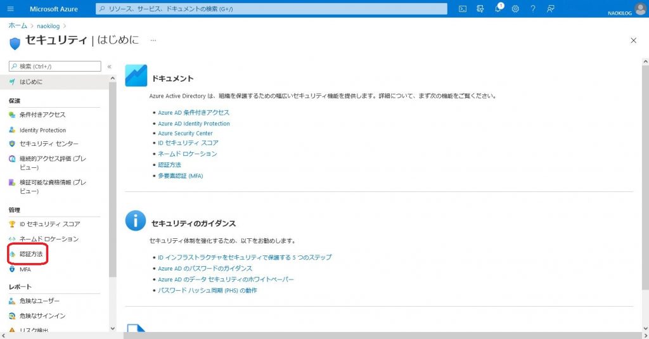Image resolution: width=649 pixels, height=339 pixels.
Task: Open Cloud Shell from the top bar
Action: tap(463, 9)
